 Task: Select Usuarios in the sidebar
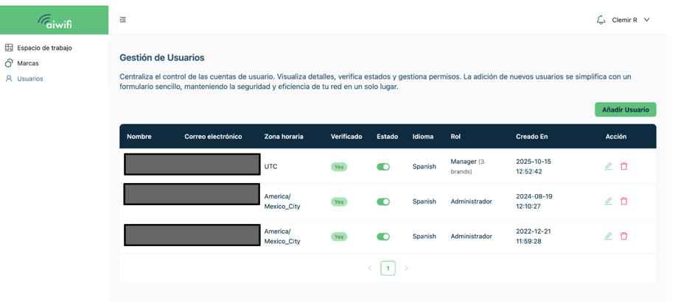click(30, 79)
